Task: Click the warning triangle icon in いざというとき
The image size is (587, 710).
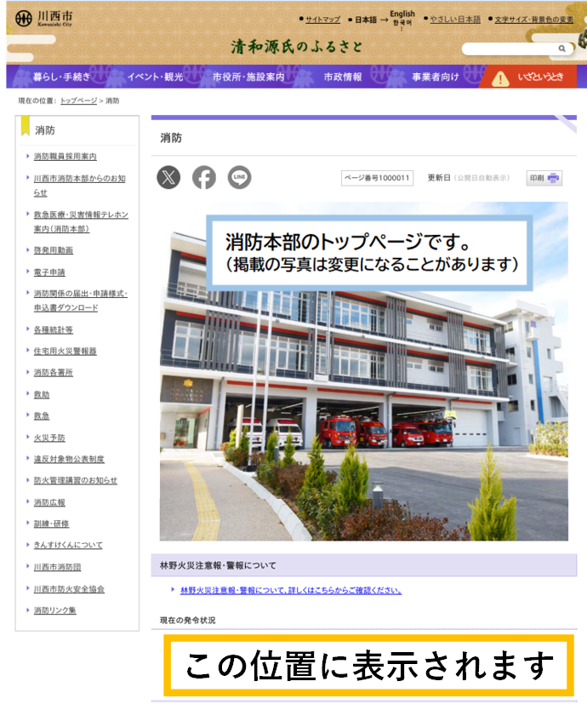Action: pos(500,77)
